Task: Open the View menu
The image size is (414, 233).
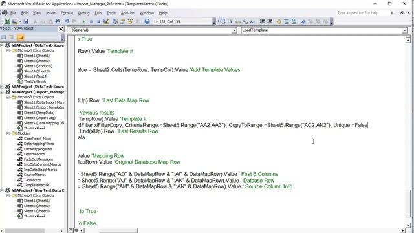Action: (37, 13)
